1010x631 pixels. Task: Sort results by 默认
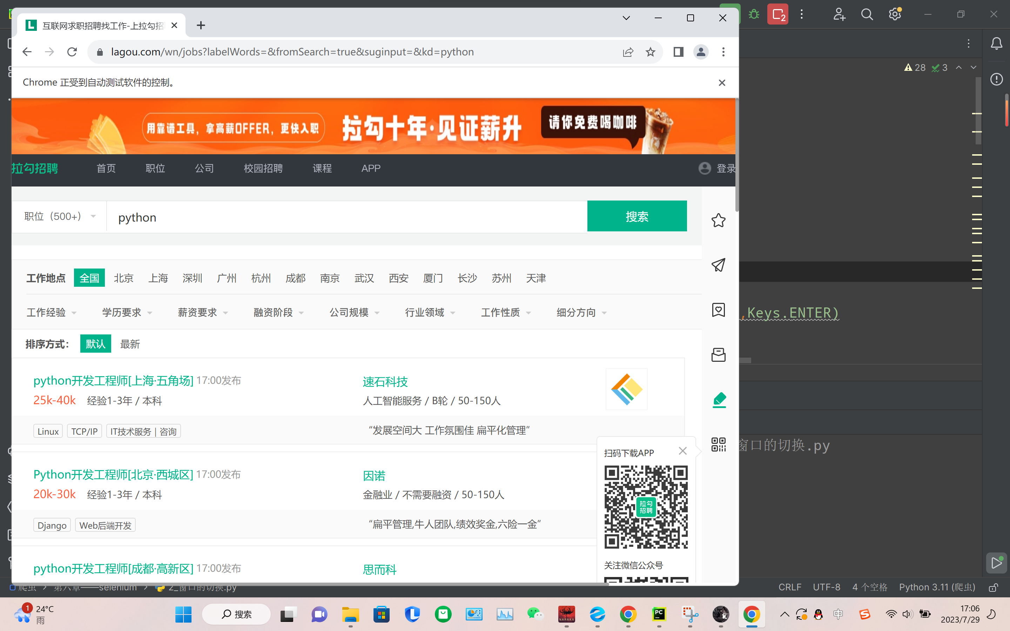96,344
